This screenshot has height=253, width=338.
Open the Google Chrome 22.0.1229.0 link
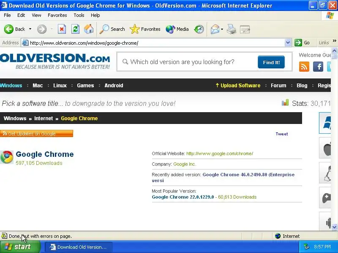pyautogui.click(x=183, y=197)
